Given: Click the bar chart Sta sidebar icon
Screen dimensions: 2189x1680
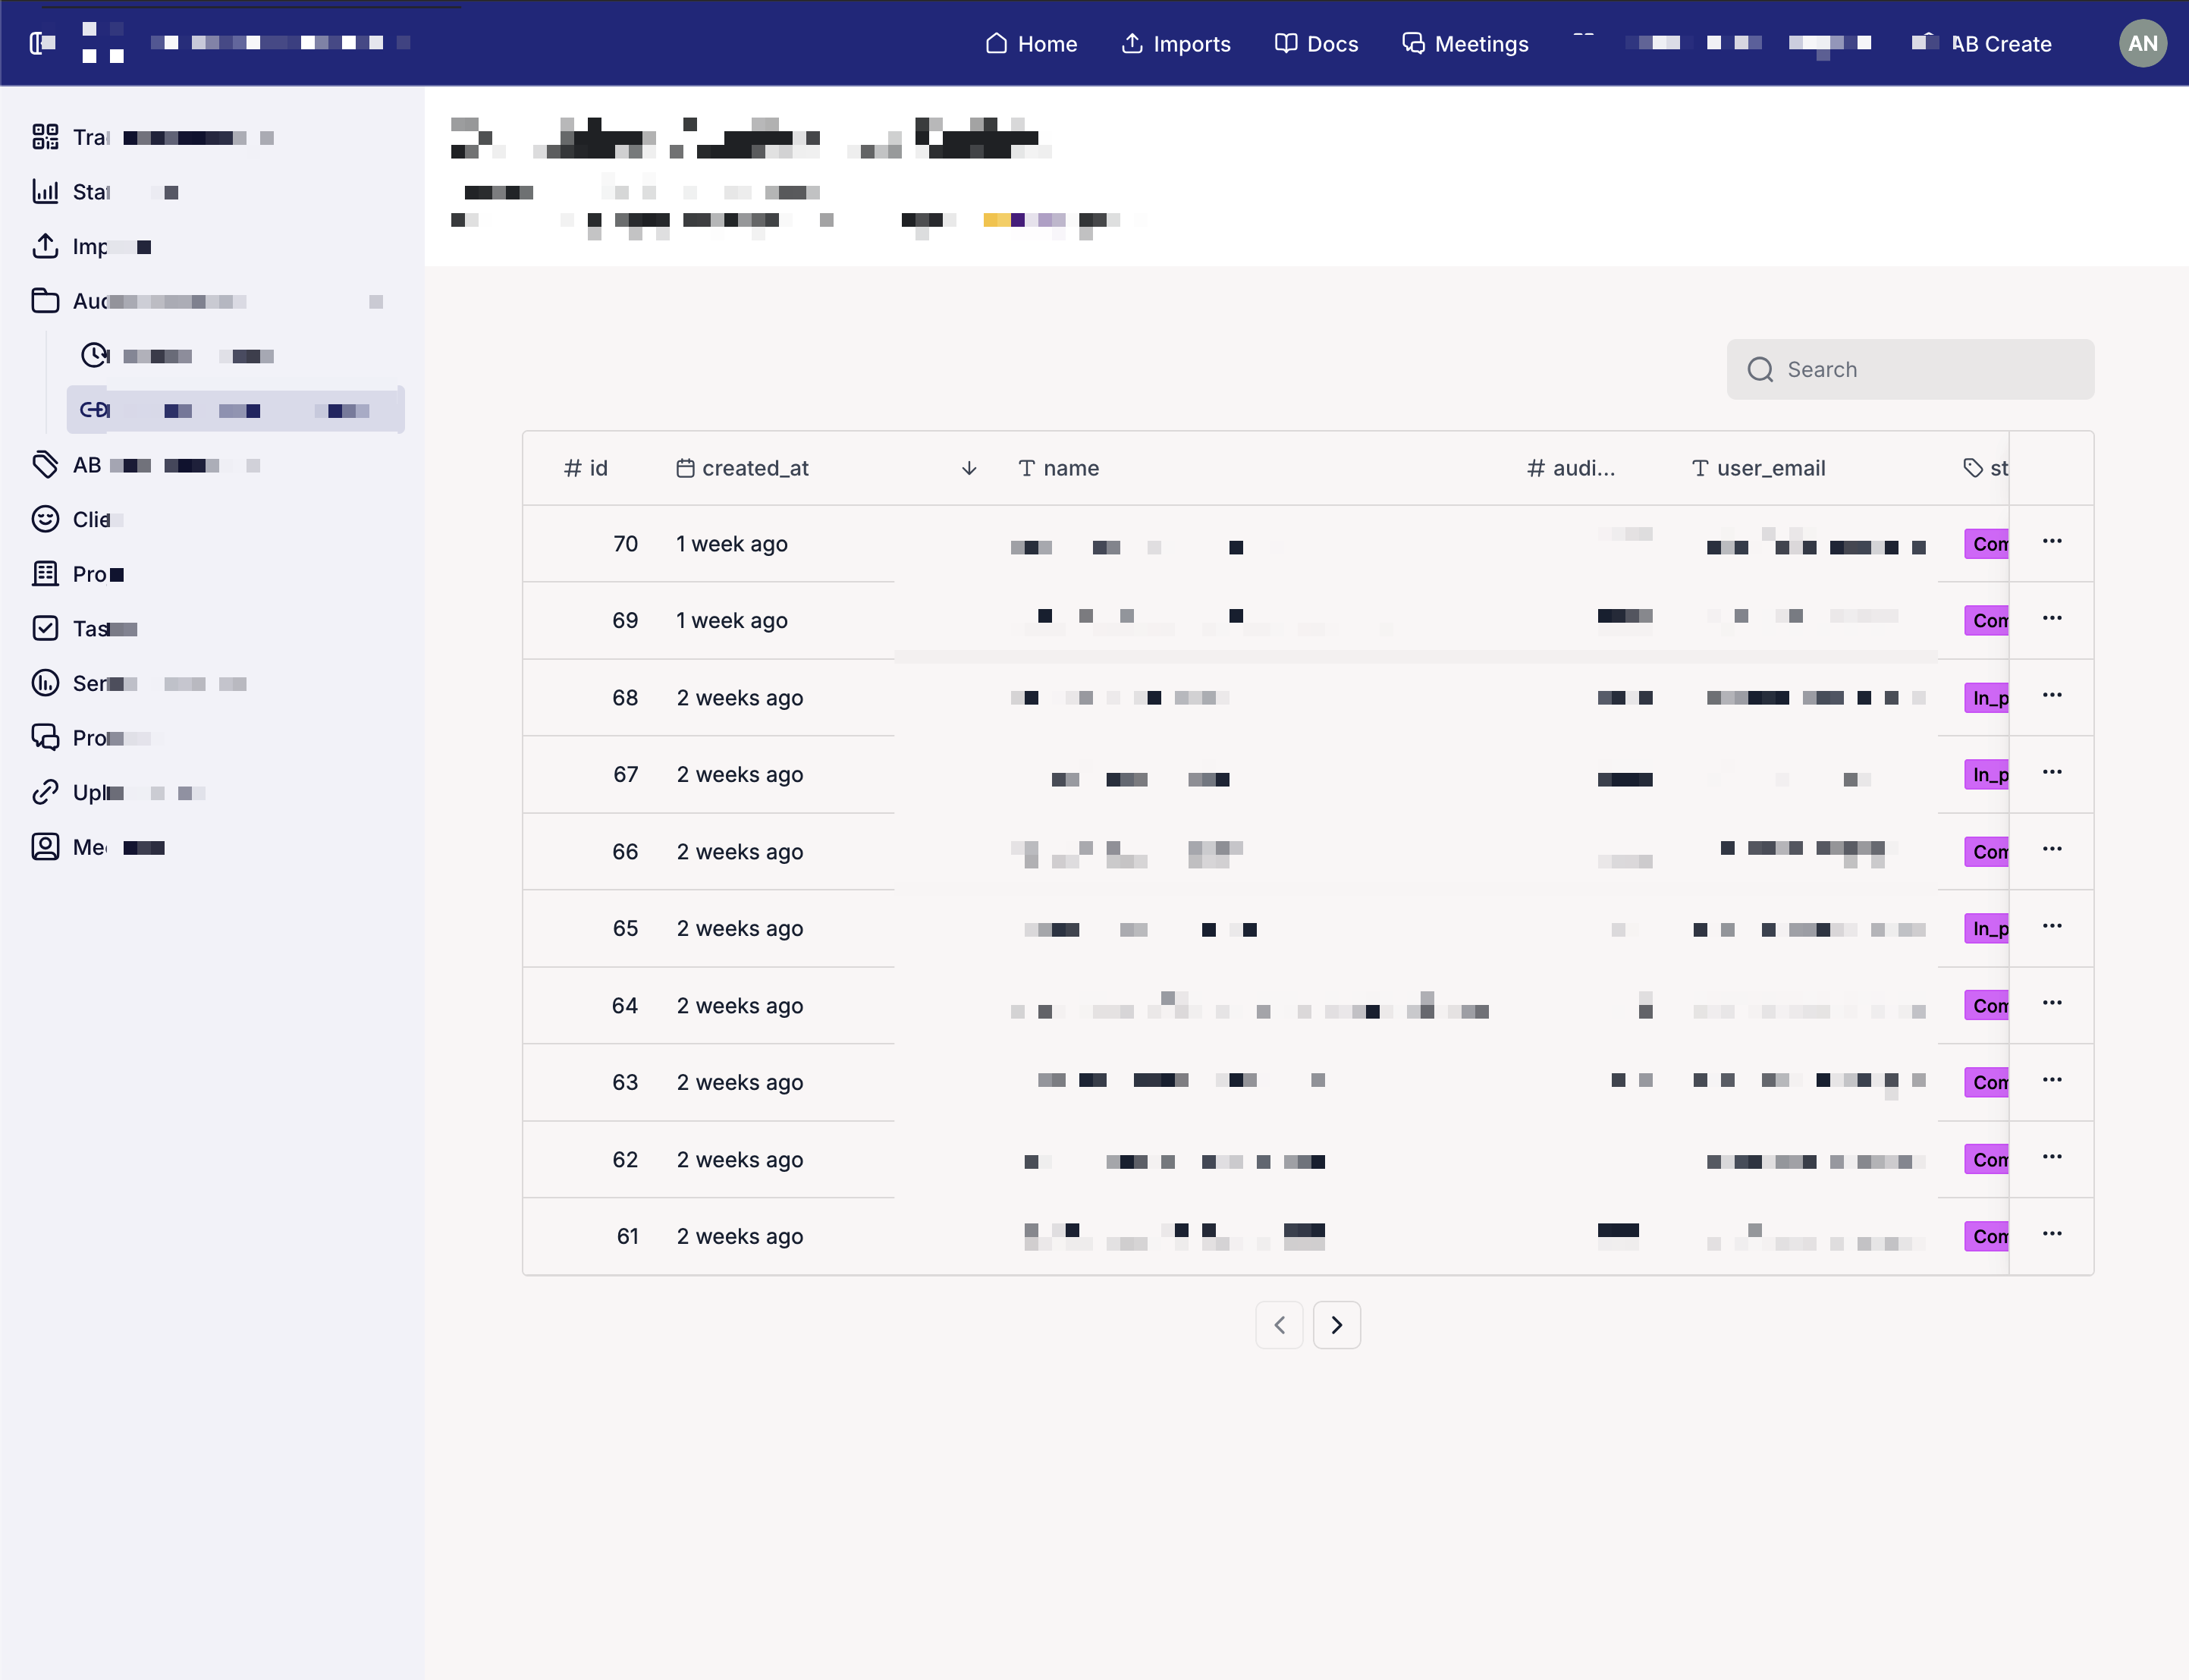Looking at the screenshot, I should (45, 191).
